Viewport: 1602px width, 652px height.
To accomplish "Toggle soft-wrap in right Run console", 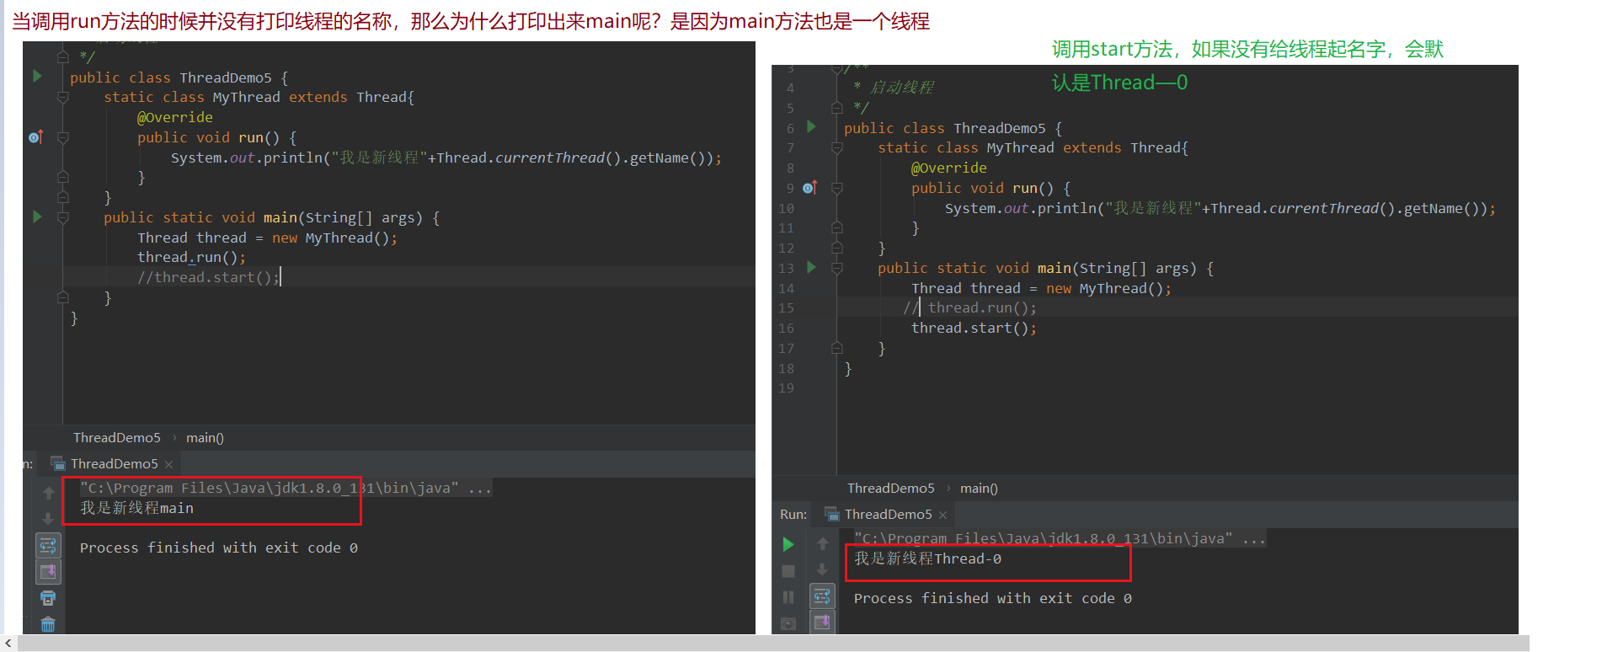I will tap(822, 596).
